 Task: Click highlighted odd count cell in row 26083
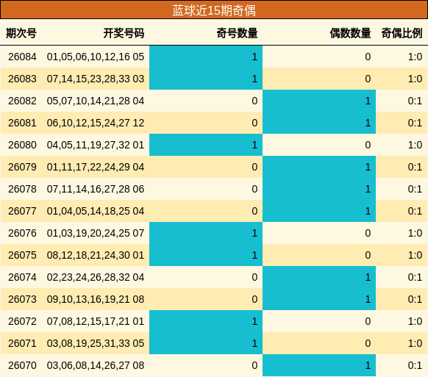[206, 79]
